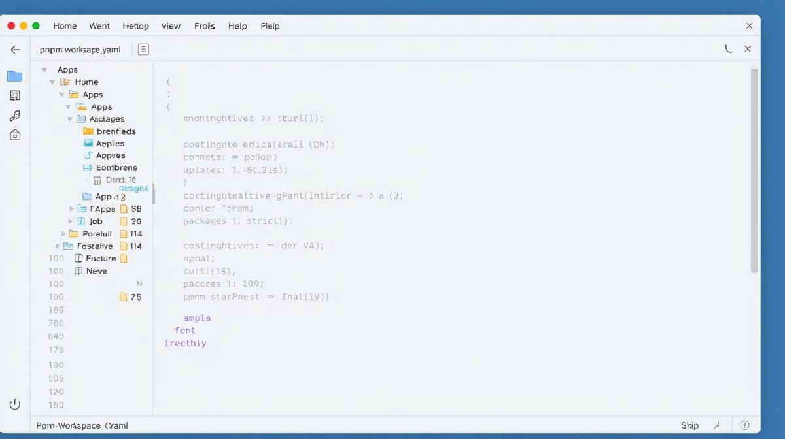The width and height of the screenshot is (785, 439).
Task: Click the Neve file icon
Action: click(79, 271)
